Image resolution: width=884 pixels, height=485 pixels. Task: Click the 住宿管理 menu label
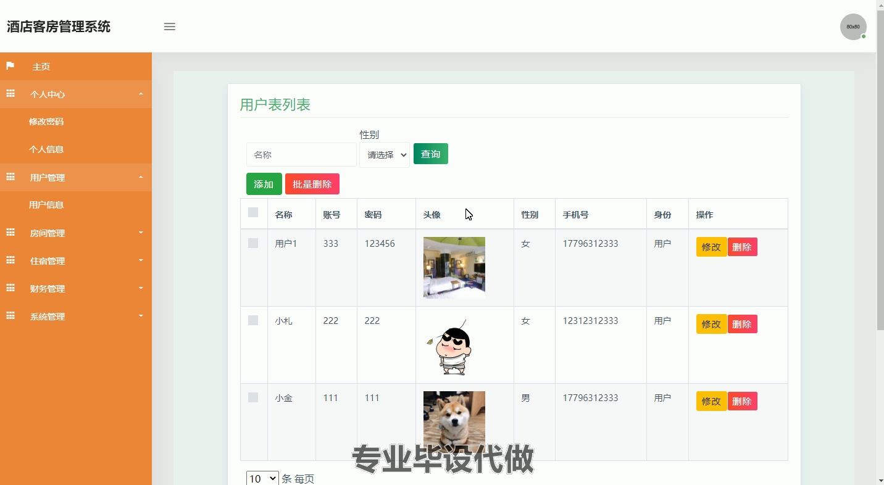coord(48,261)
